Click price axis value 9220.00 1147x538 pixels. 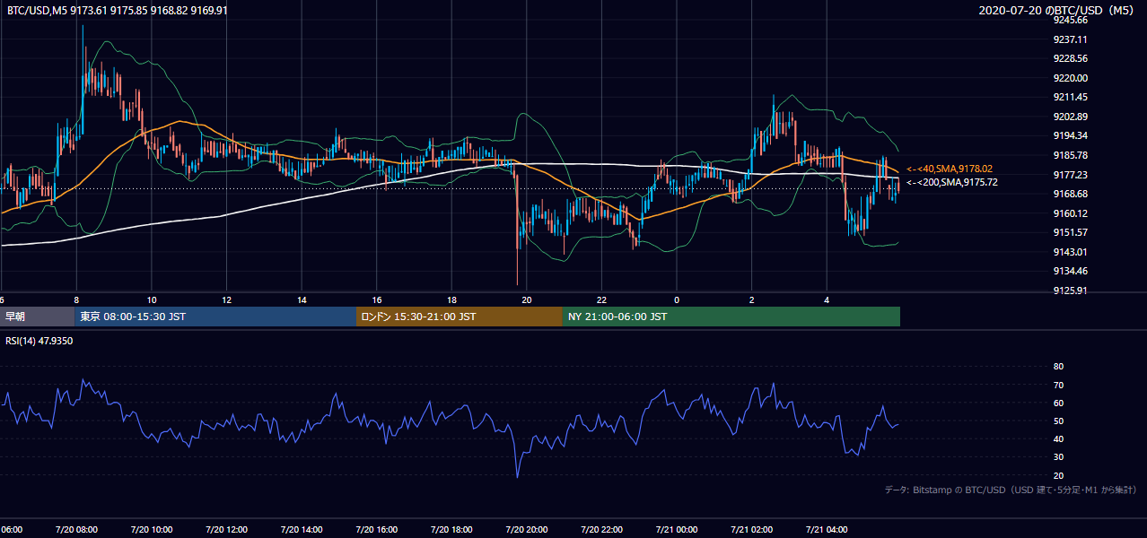point(1071,78)
